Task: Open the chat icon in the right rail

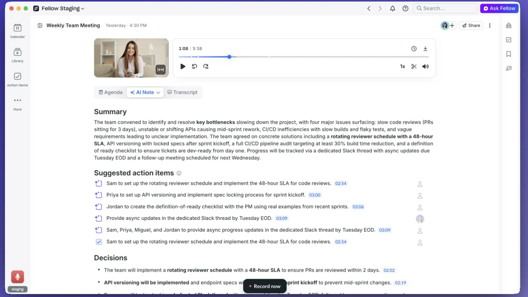Action: pyautogui.click(x=509, y=68)
